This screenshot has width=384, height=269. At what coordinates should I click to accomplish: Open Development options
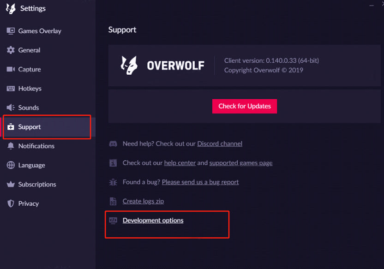(x=153, y=221)
